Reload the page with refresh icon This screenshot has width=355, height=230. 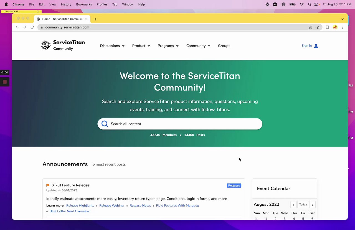(32, 27)
